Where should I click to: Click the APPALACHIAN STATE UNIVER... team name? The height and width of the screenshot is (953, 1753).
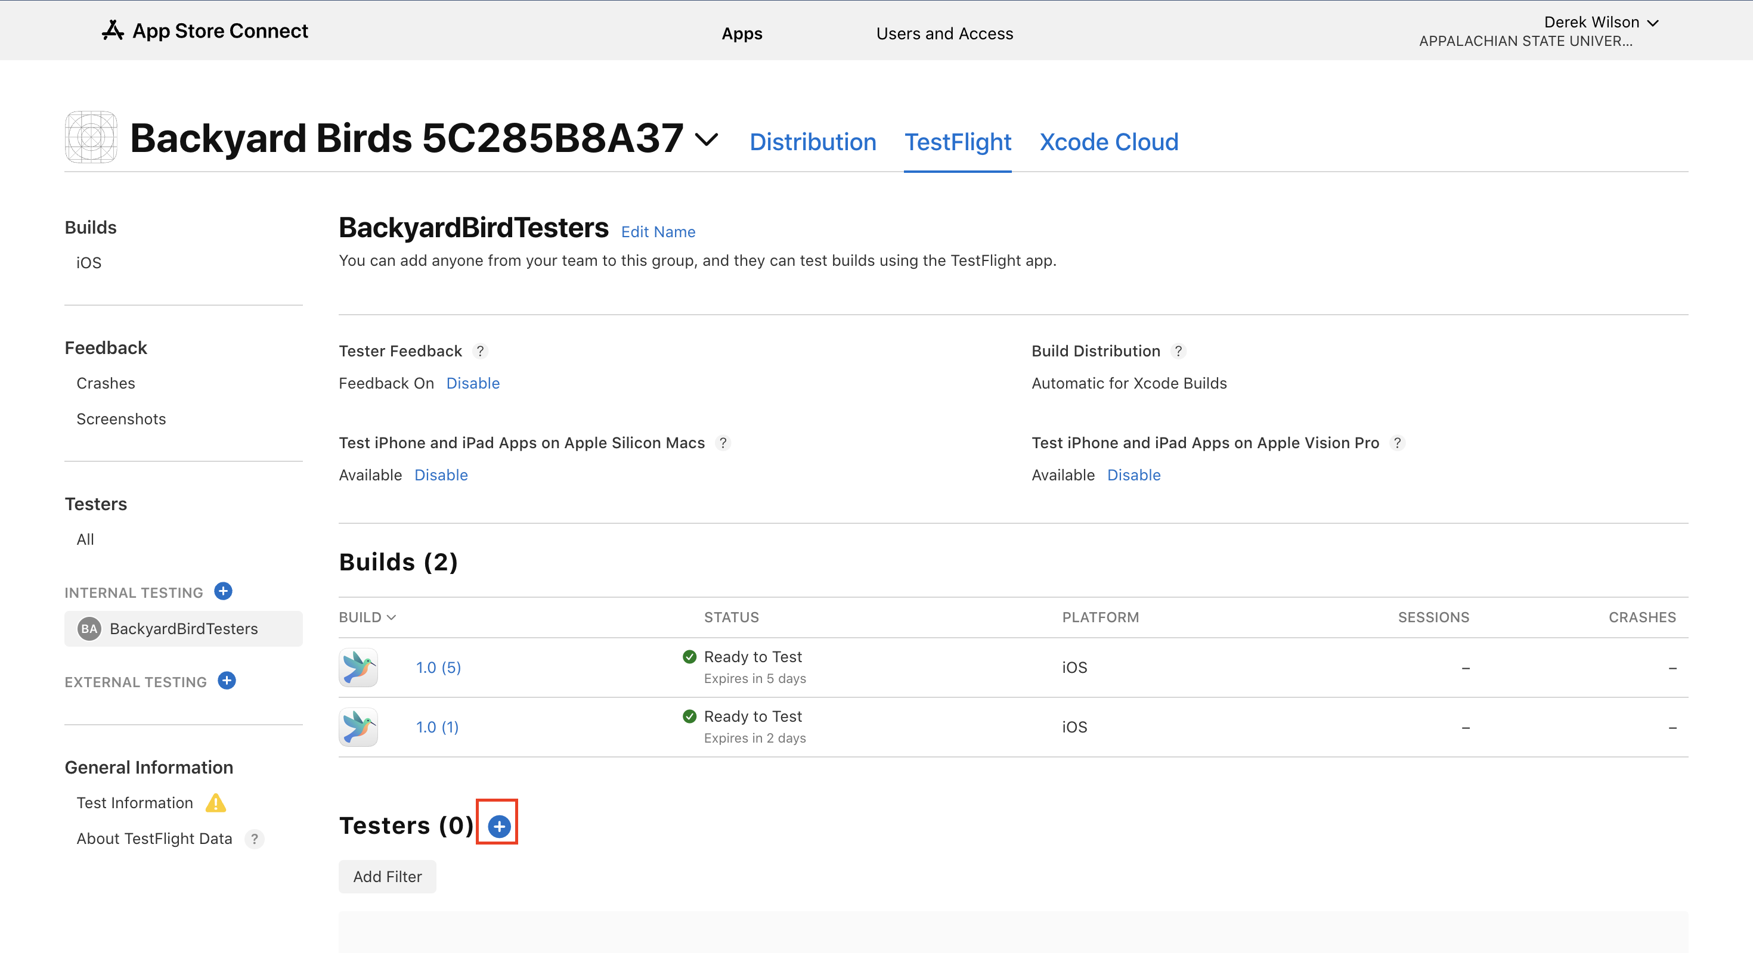pos(1525,42)
